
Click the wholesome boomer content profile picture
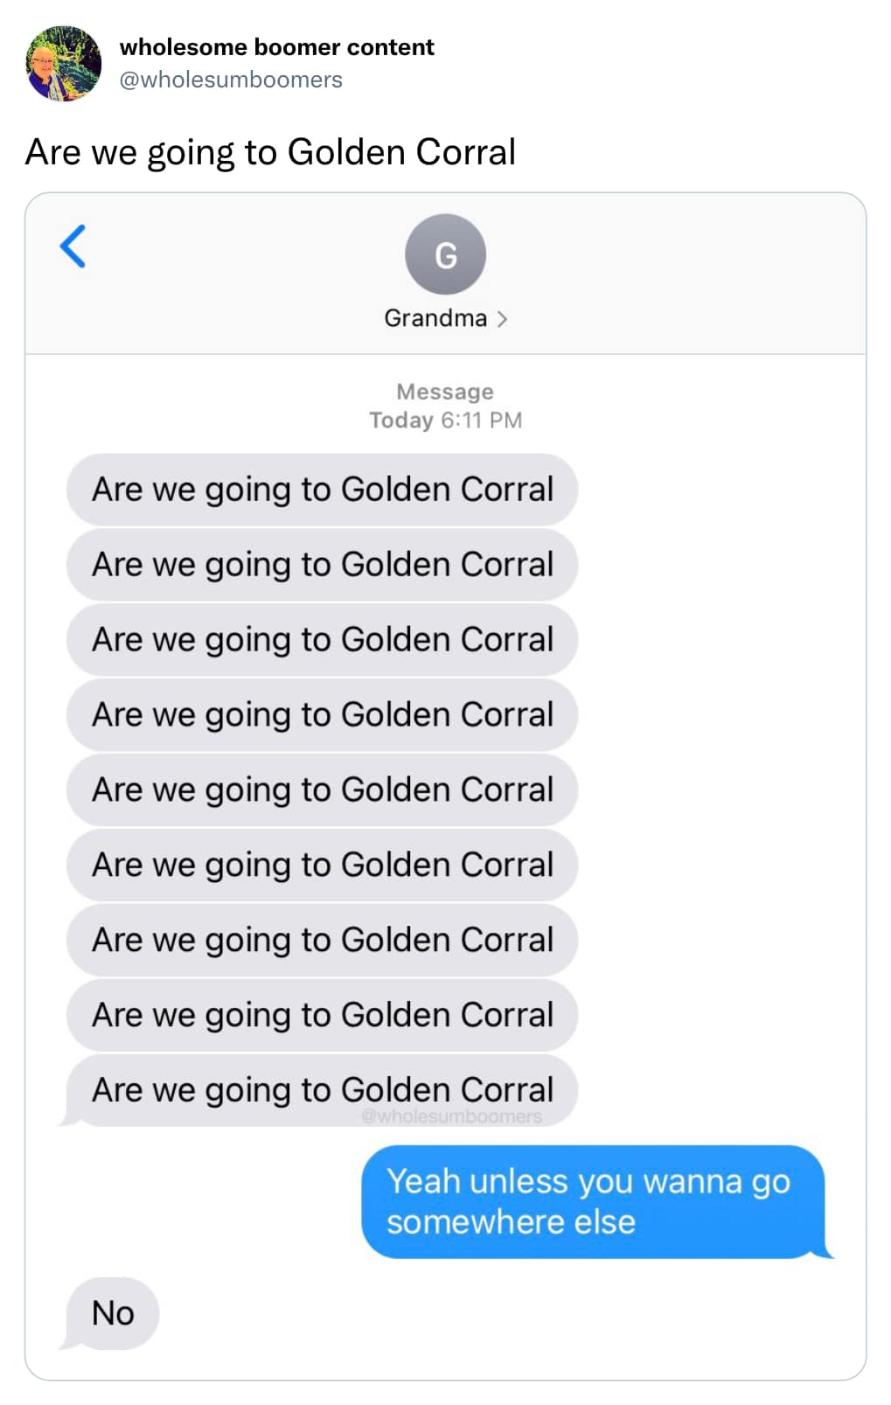point(64,63)
